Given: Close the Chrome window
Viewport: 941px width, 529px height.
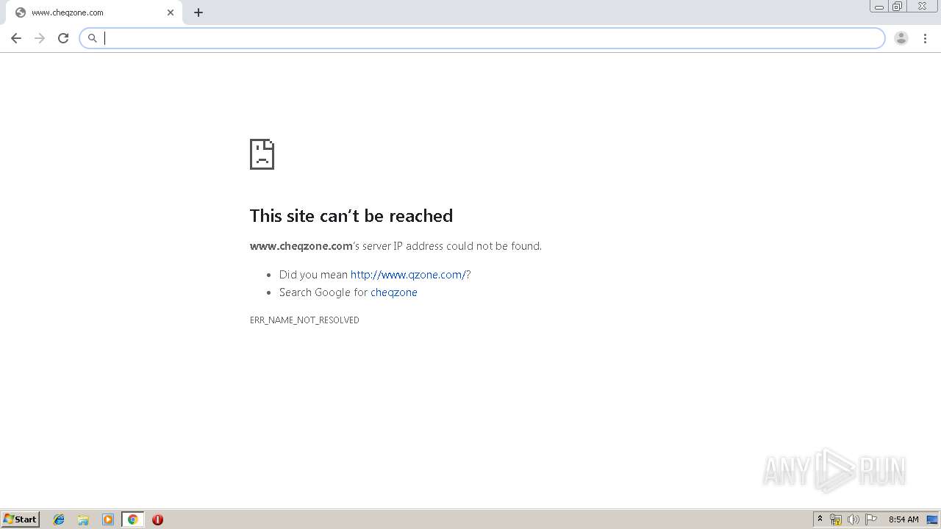Looking at the screenshot, I should (x=922, y=6).
